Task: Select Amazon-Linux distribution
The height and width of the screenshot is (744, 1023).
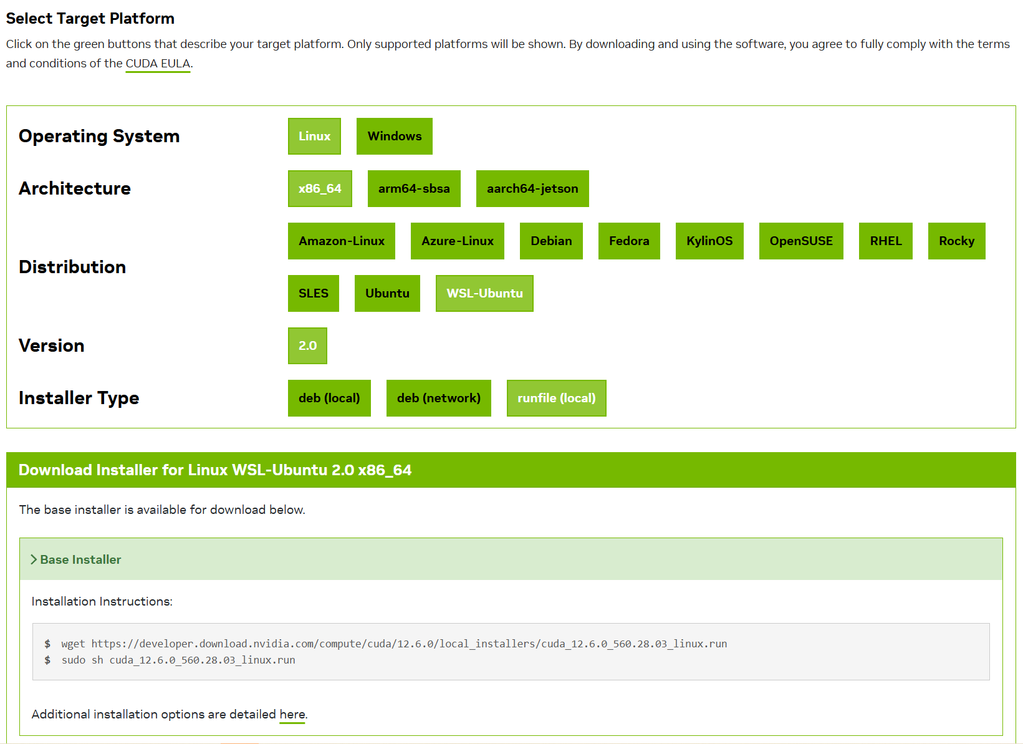Action: pyautogui.click(x=342, y=241)
